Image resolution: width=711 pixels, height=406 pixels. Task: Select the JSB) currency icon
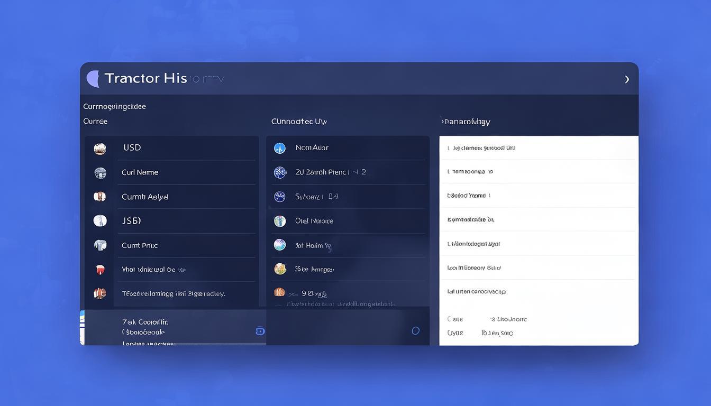coord(100,221)
